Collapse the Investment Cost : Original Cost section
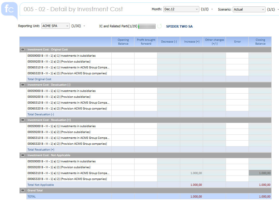 23,50
